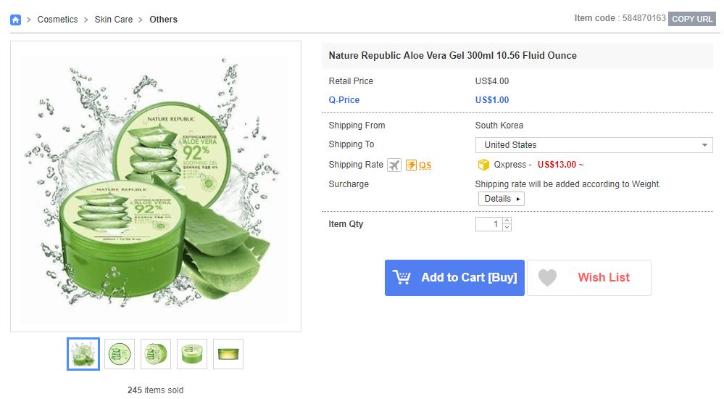Click the Qxpress yellow box icon
The image size is (724, 399).
pyautogui.click(x=483, y=165)
